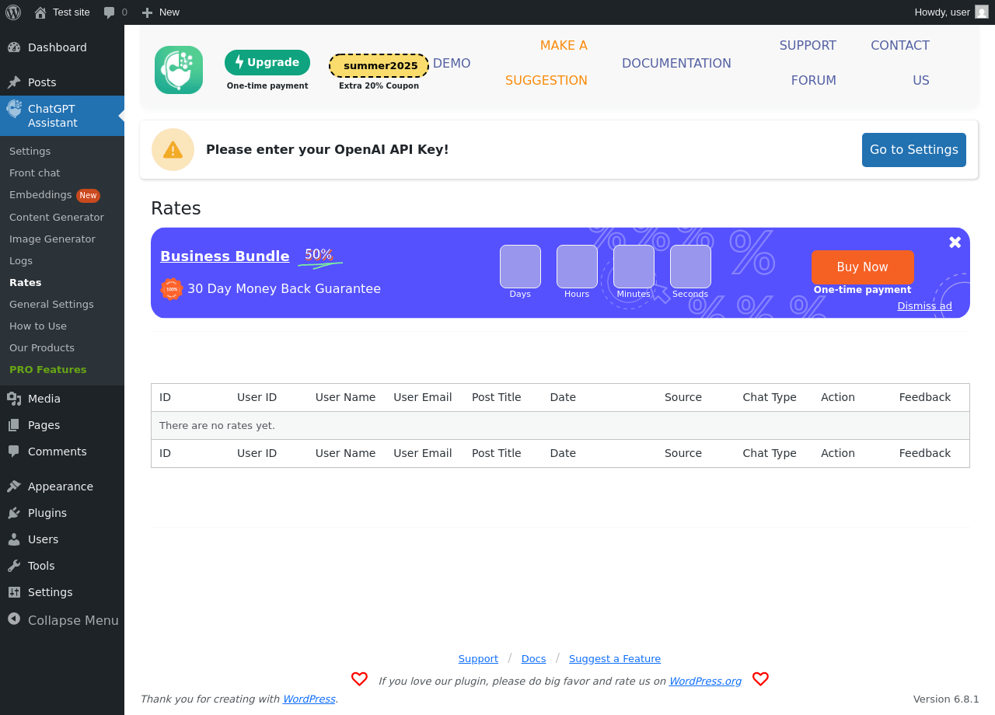
Task: Open the DOCUMENTATION link
Action: coord(676,63)
